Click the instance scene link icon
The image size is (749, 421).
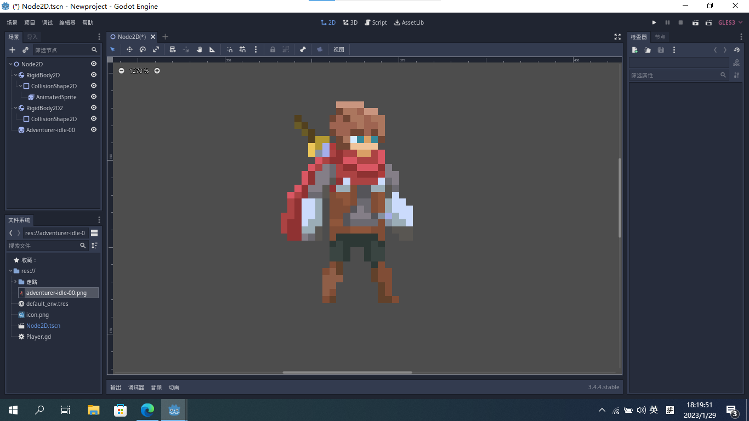25,50
